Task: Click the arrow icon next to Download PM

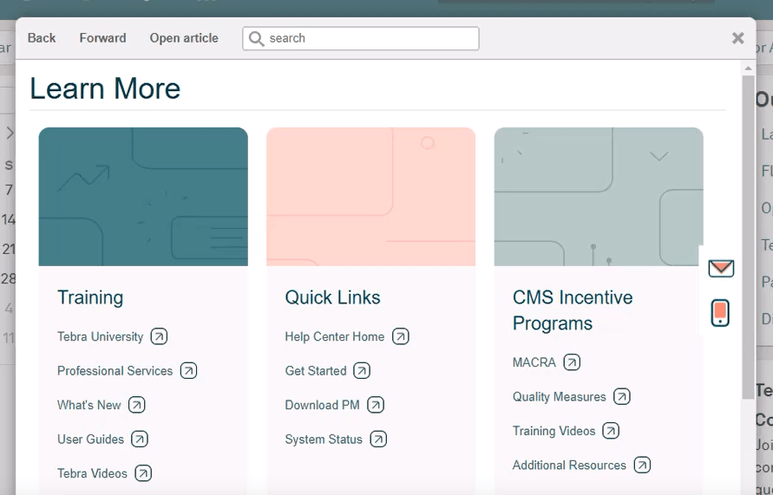Action: click(x=376, y=405)
